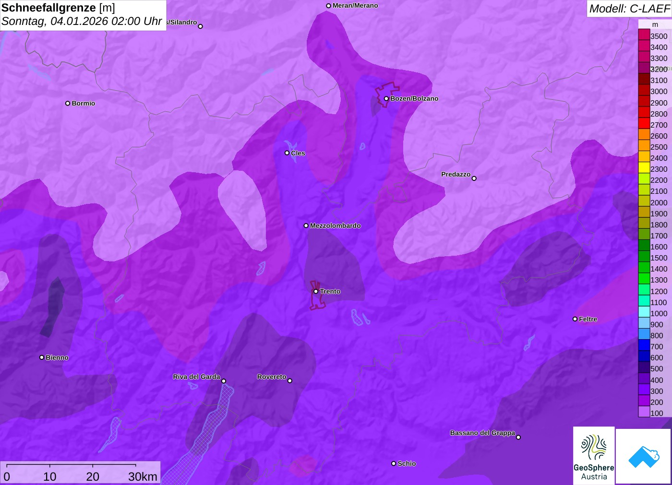Select the 1000 m cyan legend swatch

tap(644, 312)
